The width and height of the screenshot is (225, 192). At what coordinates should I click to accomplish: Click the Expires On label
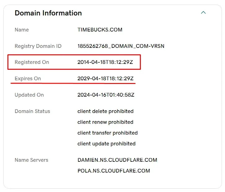click(28, 78)
